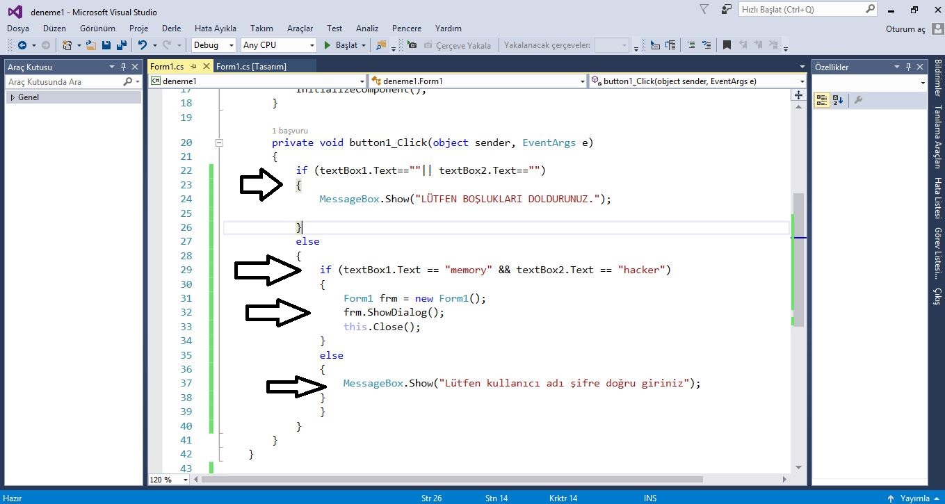The height and width of the screenshot is (504, 945).
Task: Open the button1_Click member dropdown
Action: coord(801,81)
